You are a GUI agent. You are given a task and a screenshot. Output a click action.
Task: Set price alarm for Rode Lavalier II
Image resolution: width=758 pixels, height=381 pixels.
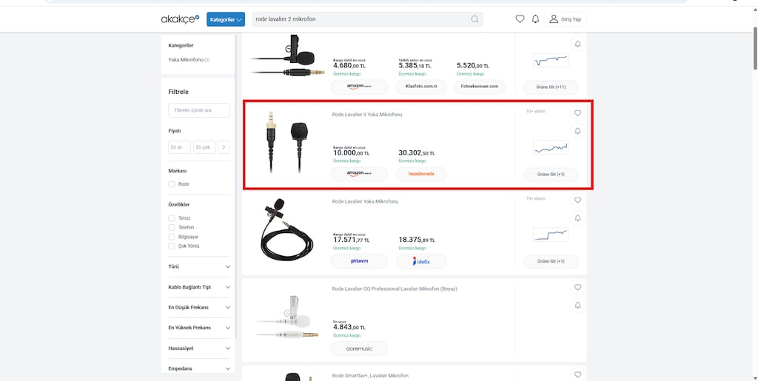(577, 131)
